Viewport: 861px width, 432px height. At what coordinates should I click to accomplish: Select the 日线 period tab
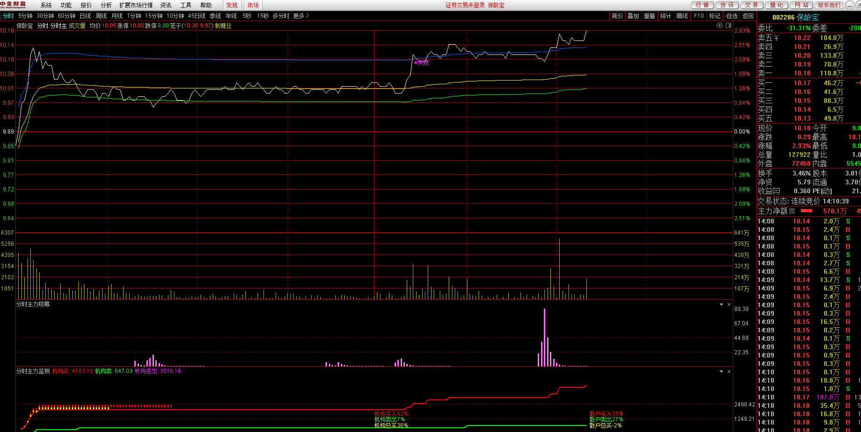click(x=85, y=16)
